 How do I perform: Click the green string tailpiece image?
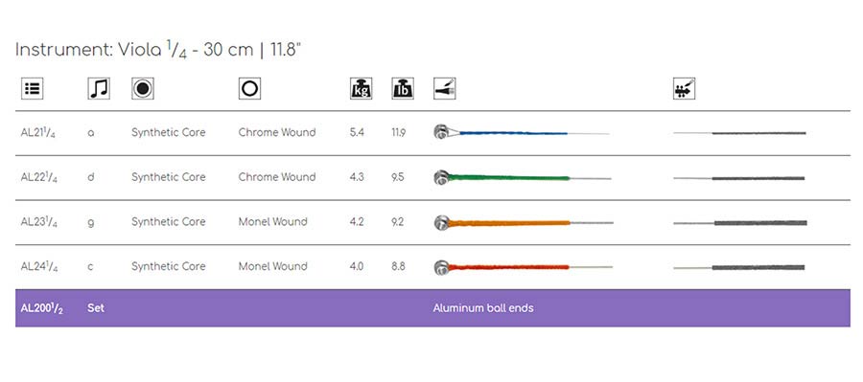pos(523,177)
